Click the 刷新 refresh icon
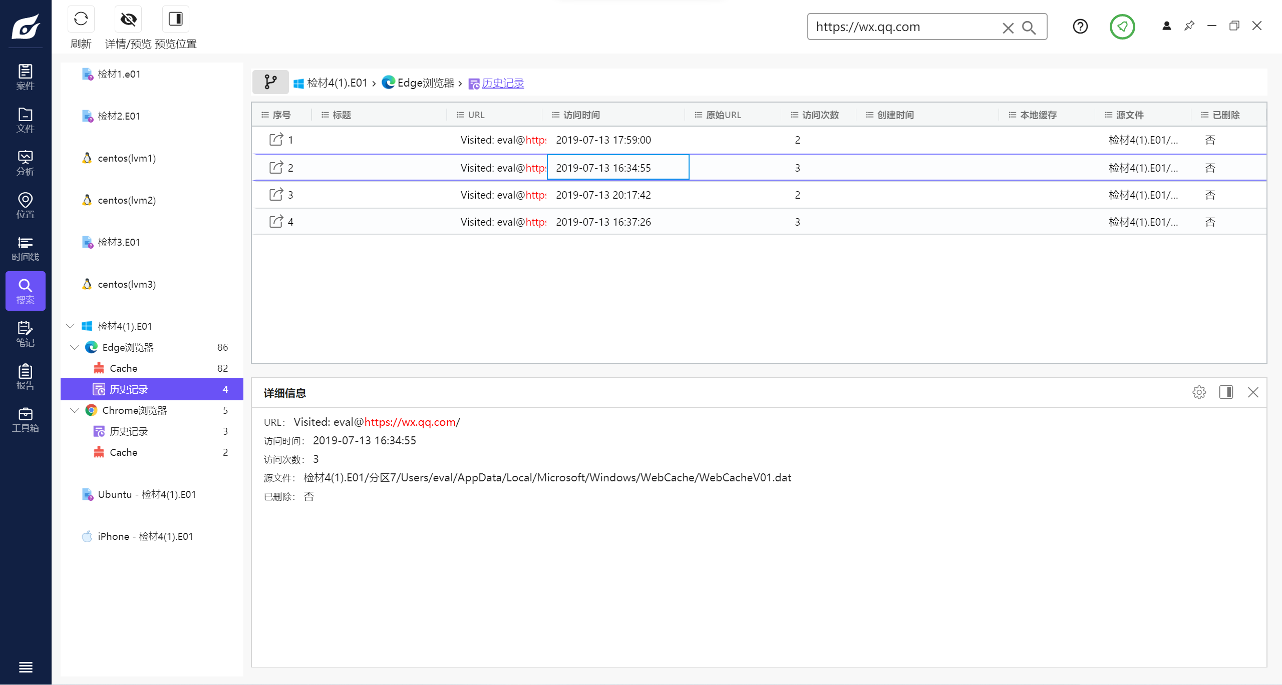Image resolution: width=1282 pixels, height=685 pixels. [x=81, y=19]
